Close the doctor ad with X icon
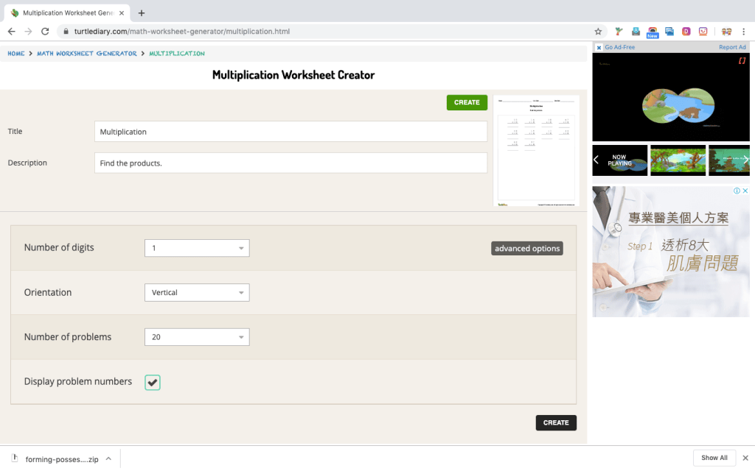The image size is (755, 471). (x=745, y=191)
